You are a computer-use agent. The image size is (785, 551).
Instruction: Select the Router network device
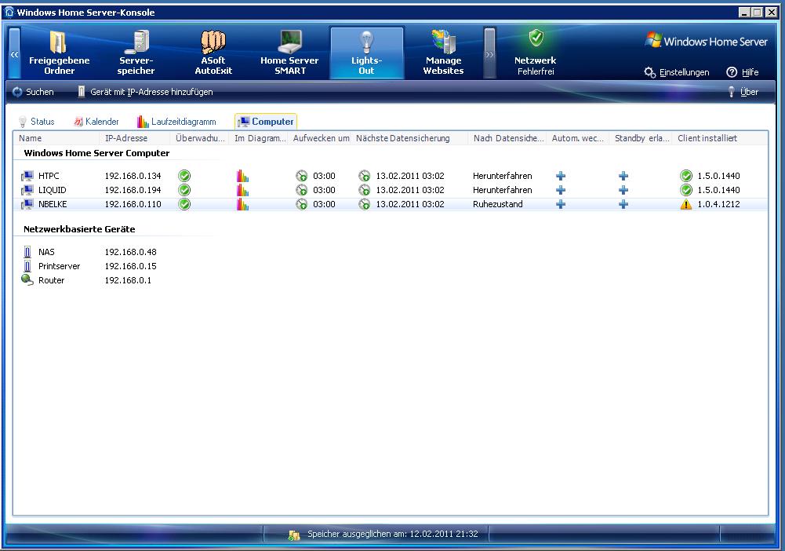88,280
